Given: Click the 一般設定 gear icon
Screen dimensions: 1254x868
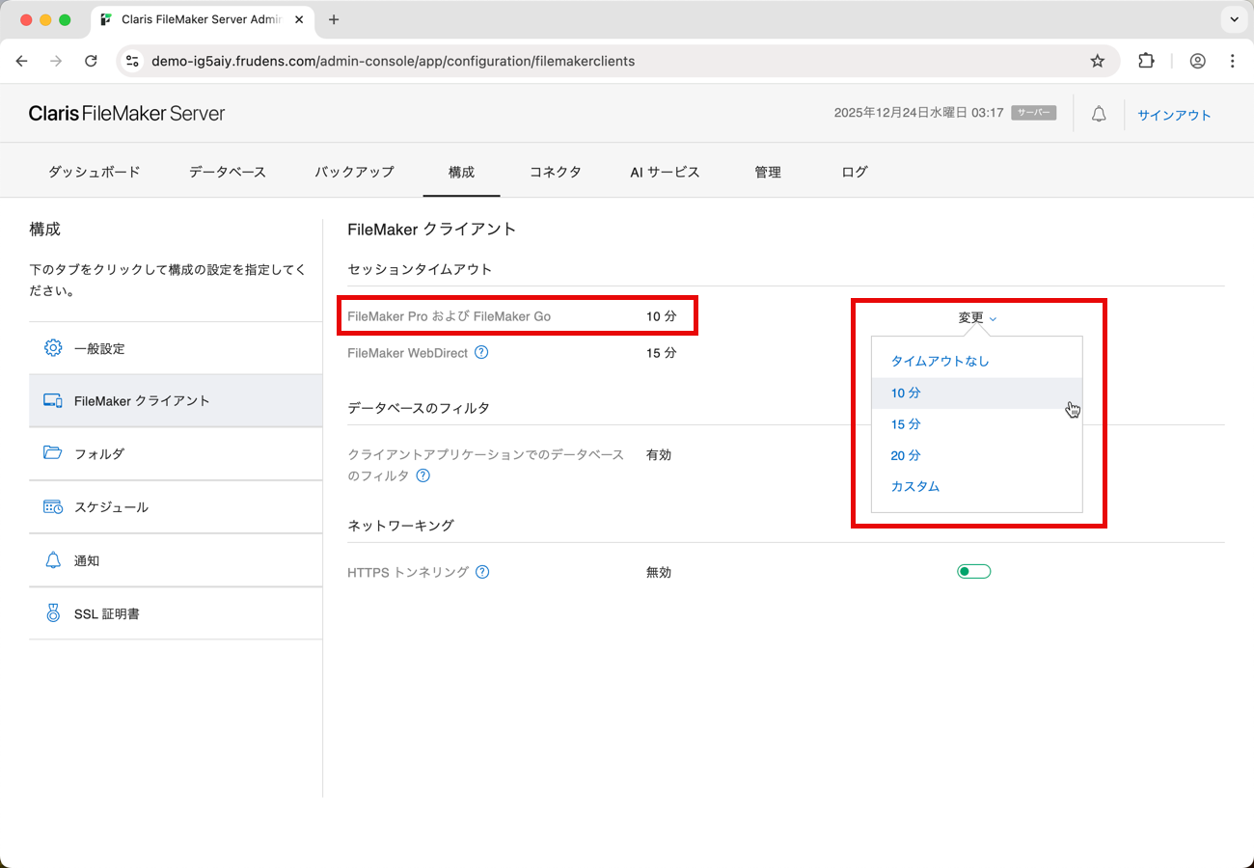Looking at the screenshot, I should pyautogui.click(x=53, y=348).
